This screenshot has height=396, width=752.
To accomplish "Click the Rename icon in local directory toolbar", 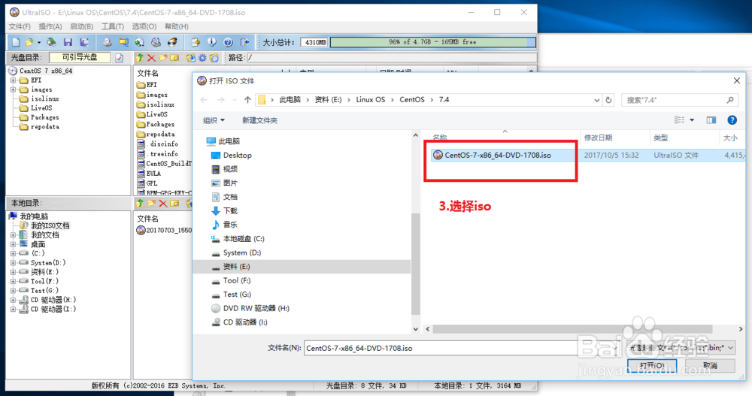I will click(x=174, y=204).
